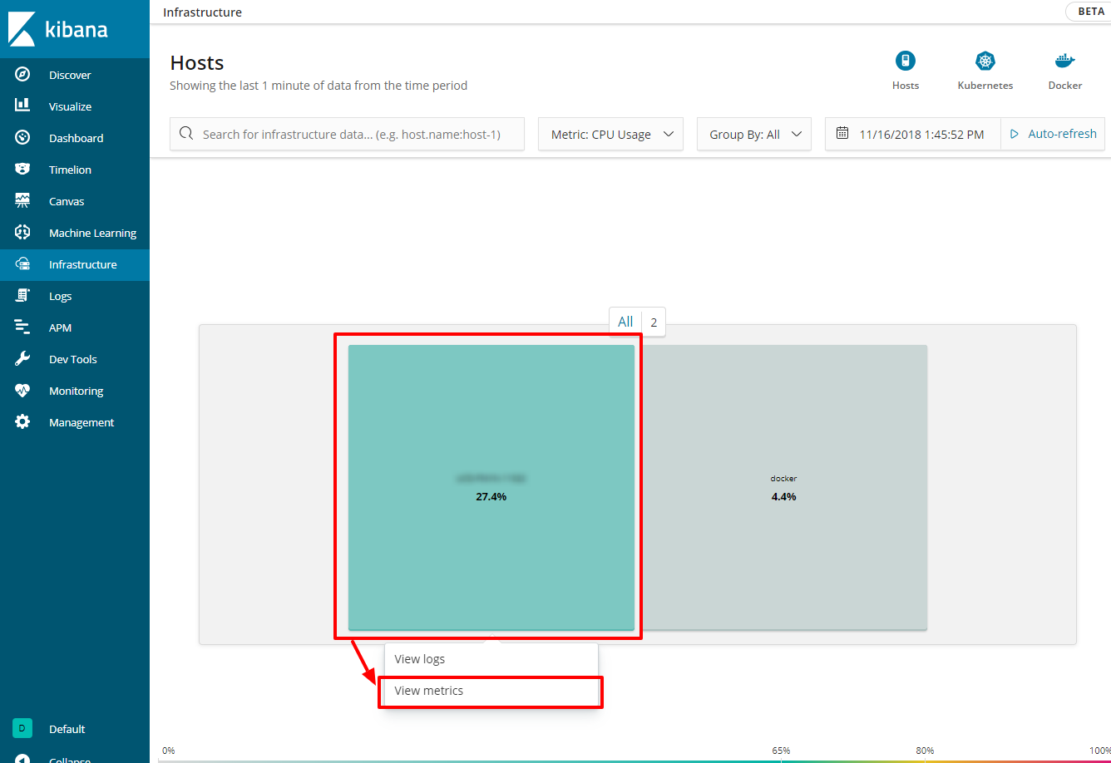Viewport: 1111px width, 763px height.
Task: Click the 65% legend marker
Action: (x=781, y=751)
